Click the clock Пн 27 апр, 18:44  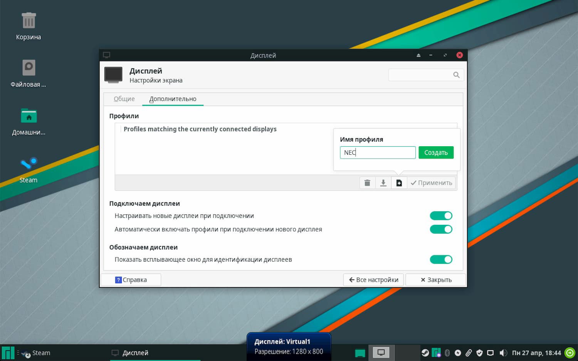click(536, 353)
